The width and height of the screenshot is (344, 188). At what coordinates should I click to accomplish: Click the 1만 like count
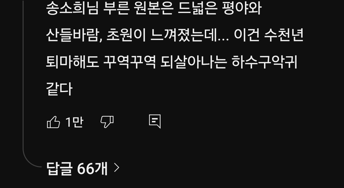click(74, 122)
